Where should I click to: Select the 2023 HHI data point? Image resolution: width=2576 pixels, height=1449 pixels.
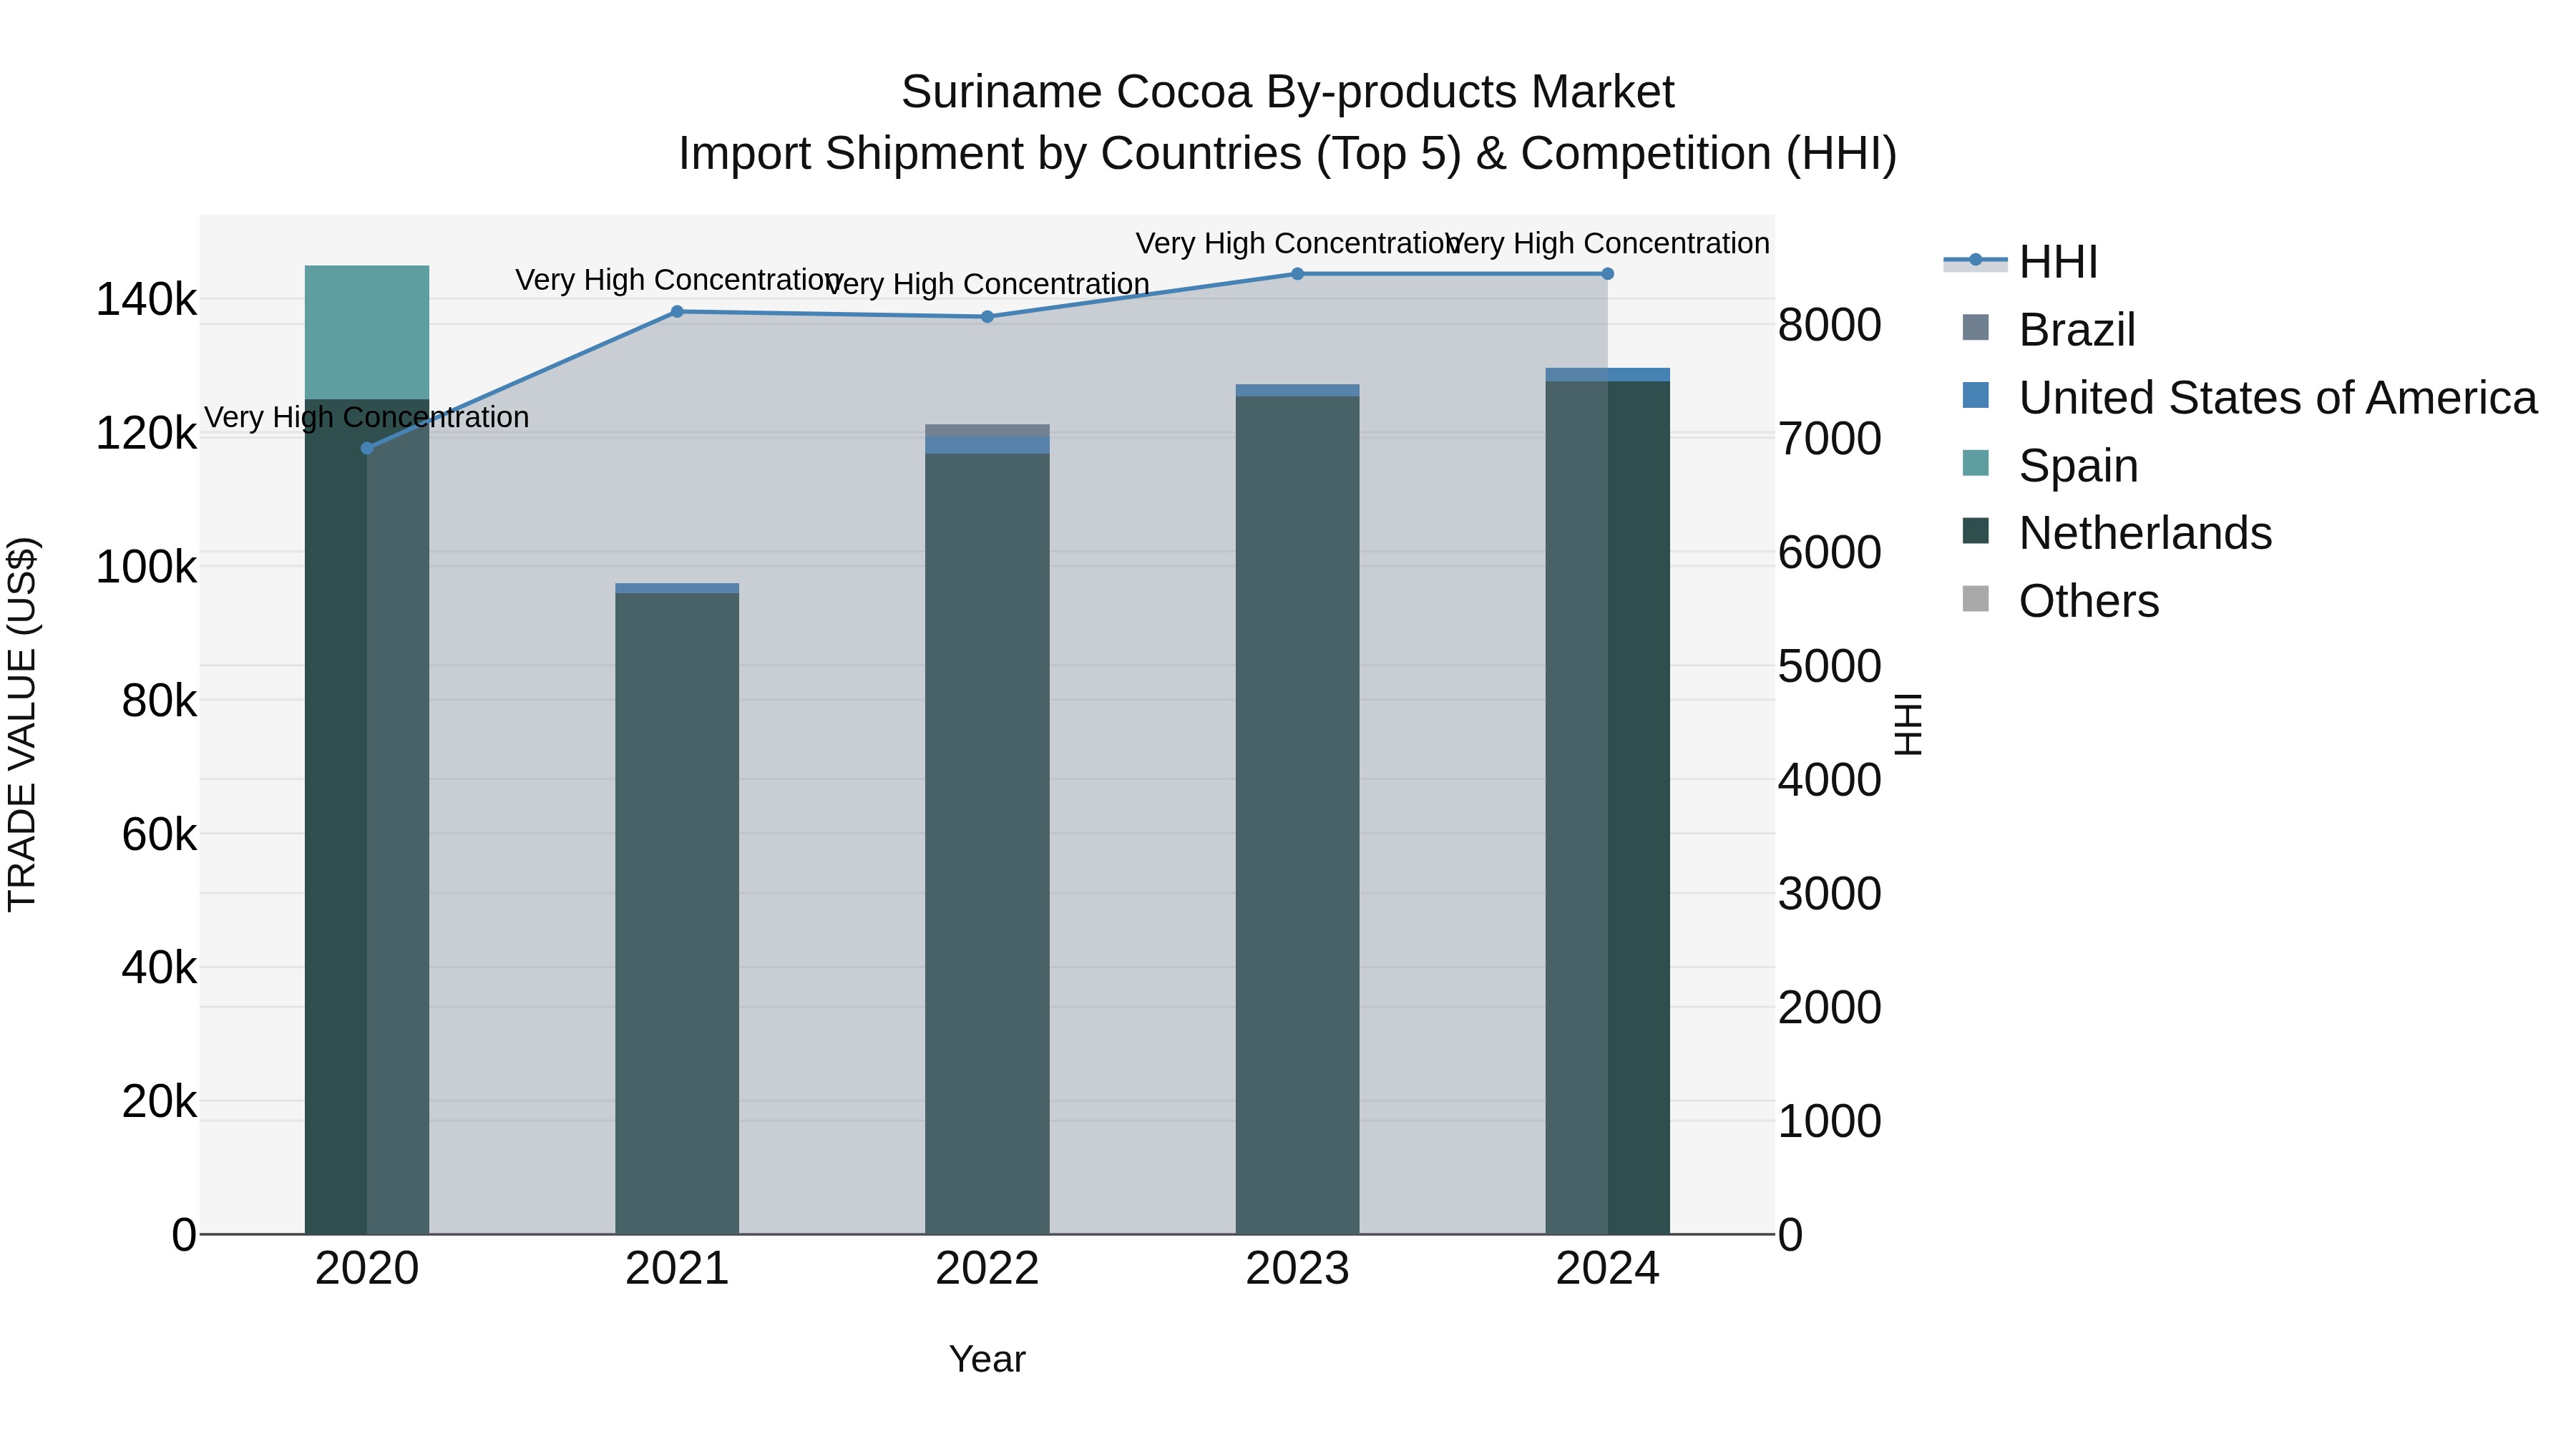[x=1297, y=274]
